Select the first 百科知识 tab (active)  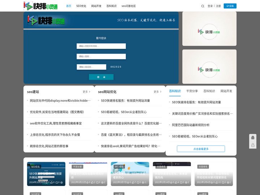[175, 91]
